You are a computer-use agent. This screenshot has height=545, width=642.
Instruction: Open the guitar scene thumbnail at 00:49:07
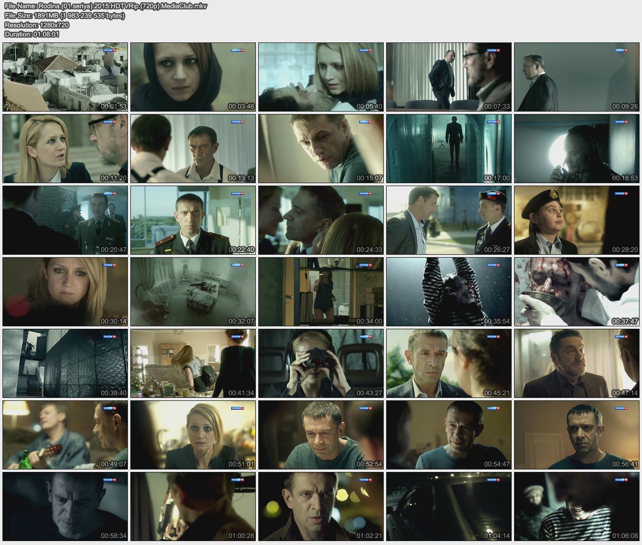point(65,435)
